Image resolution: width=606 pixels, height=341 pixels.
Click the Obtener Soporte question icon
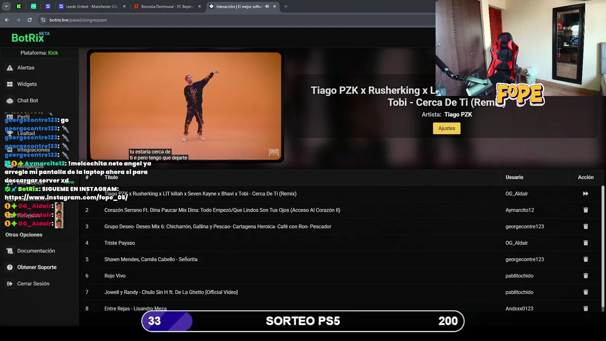(x=9, y=267)
